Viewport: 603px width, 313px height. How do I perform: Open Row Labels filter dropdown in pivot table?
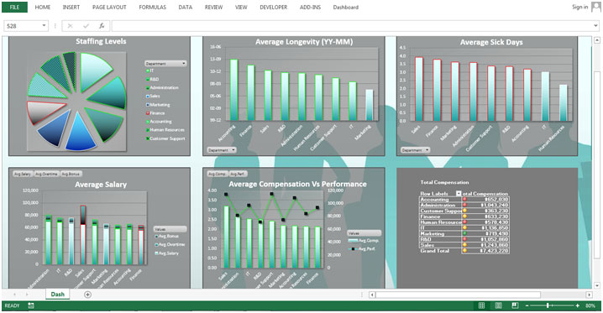tap(459, 194)
